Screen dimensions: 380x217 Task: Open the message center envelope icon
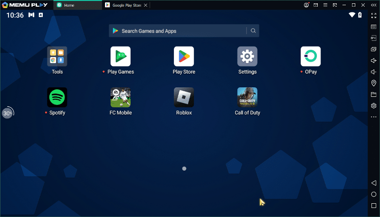click(315, 5)
